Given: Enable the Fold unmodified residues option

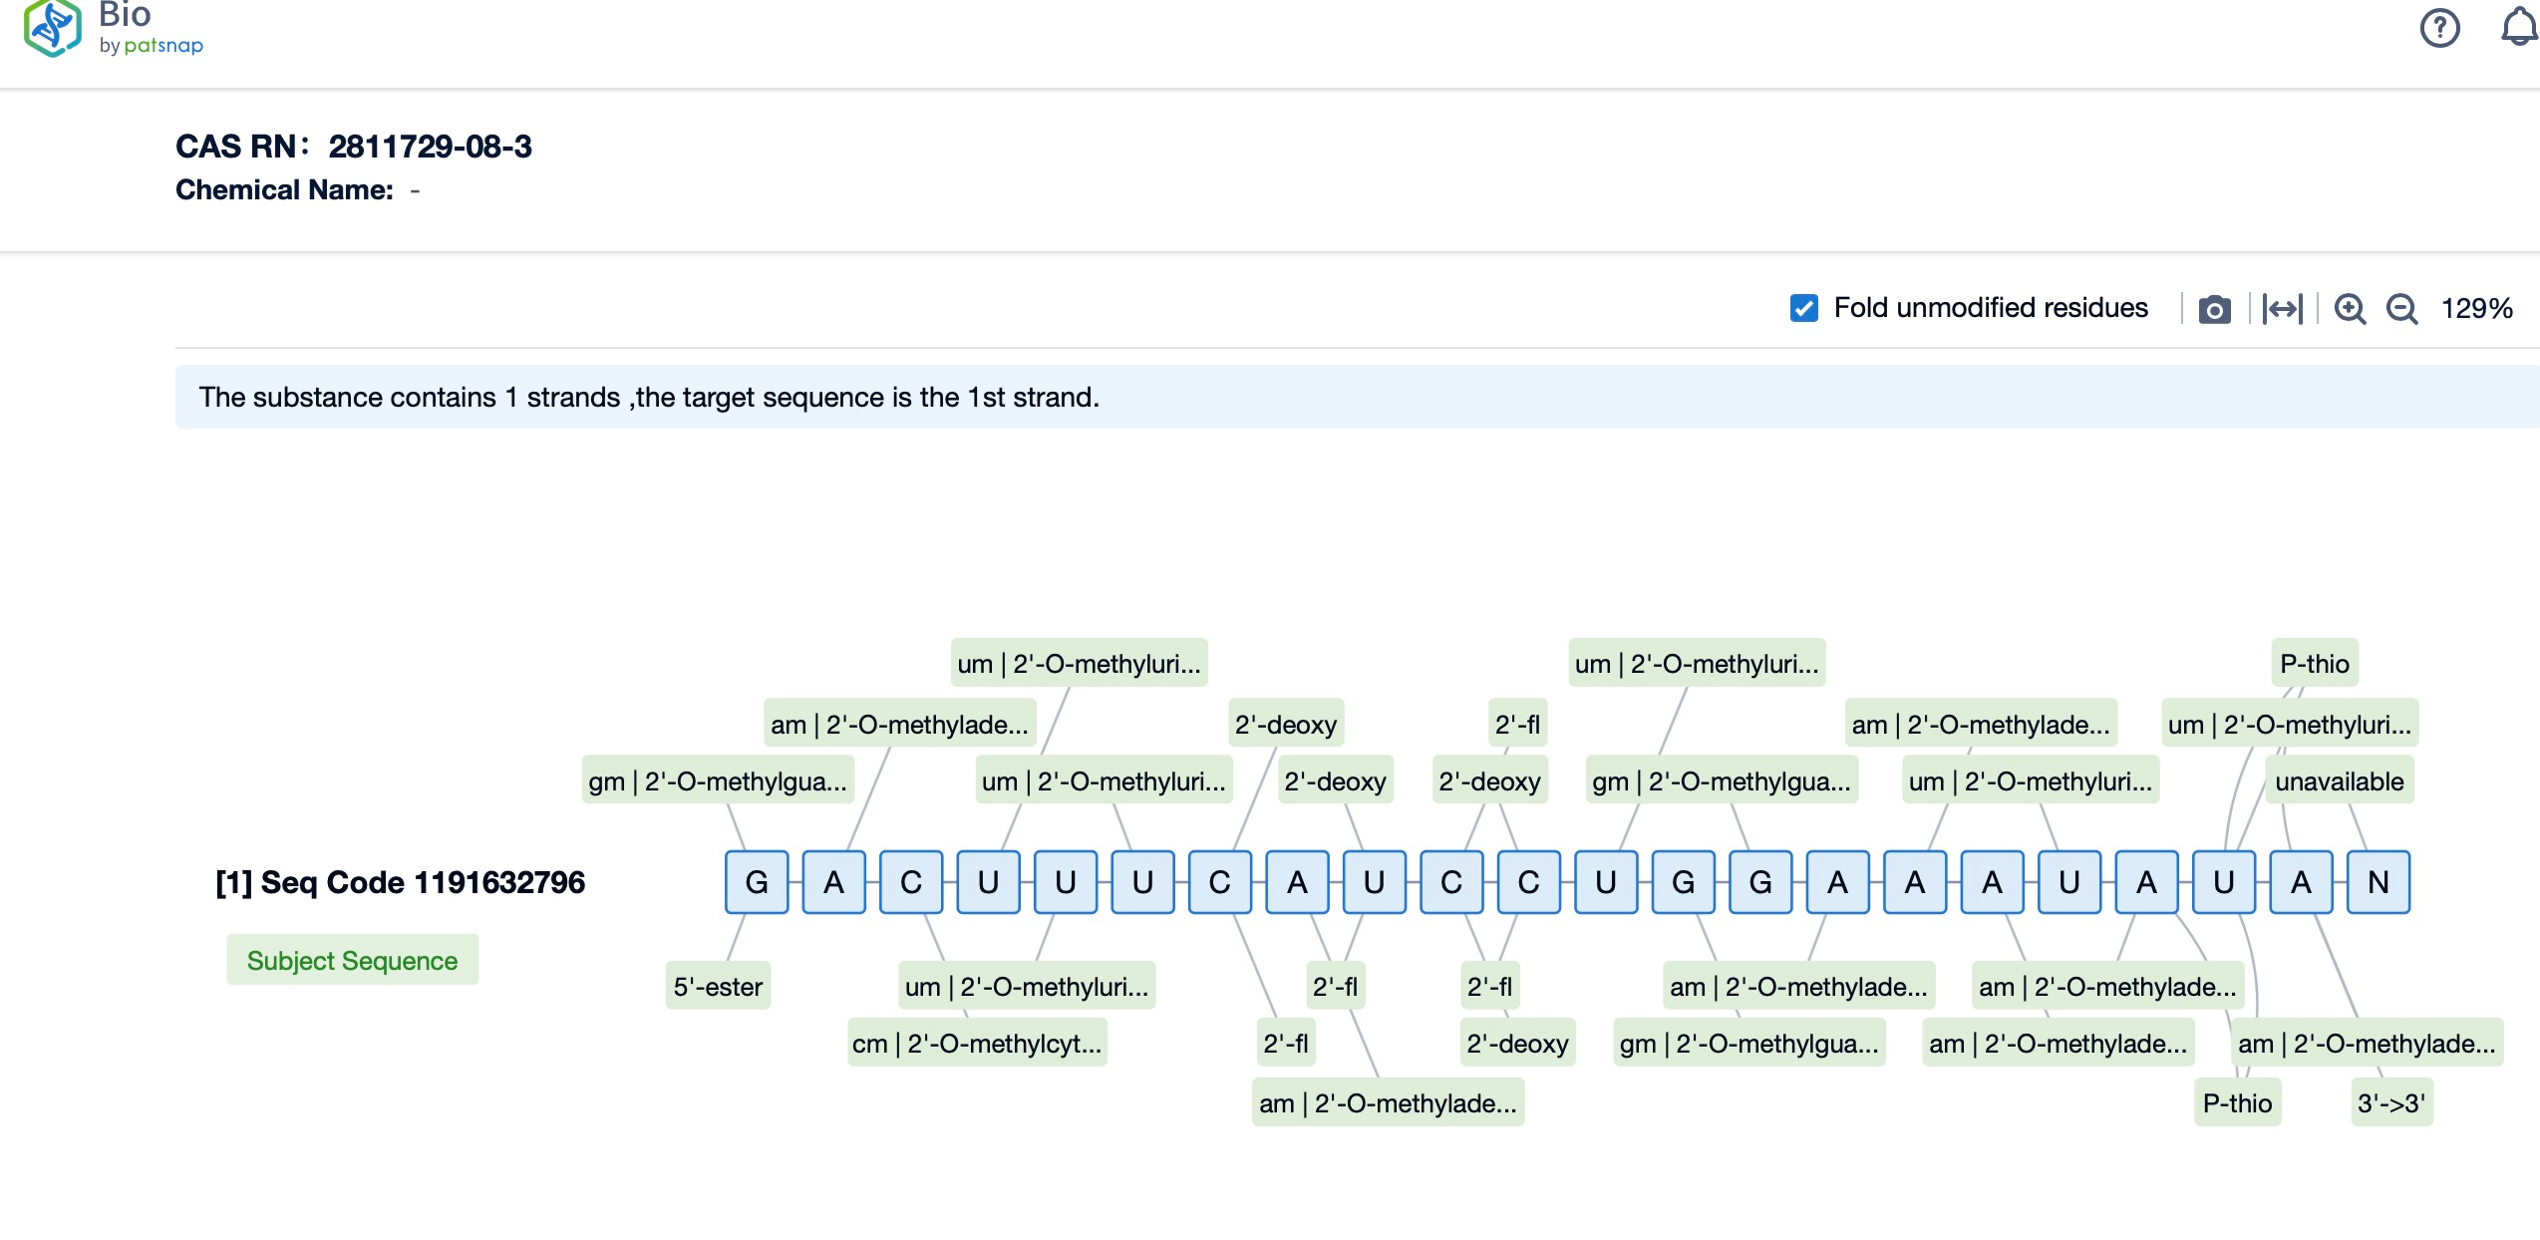Looking at the screenshot, I should [x=1803, y=309].
